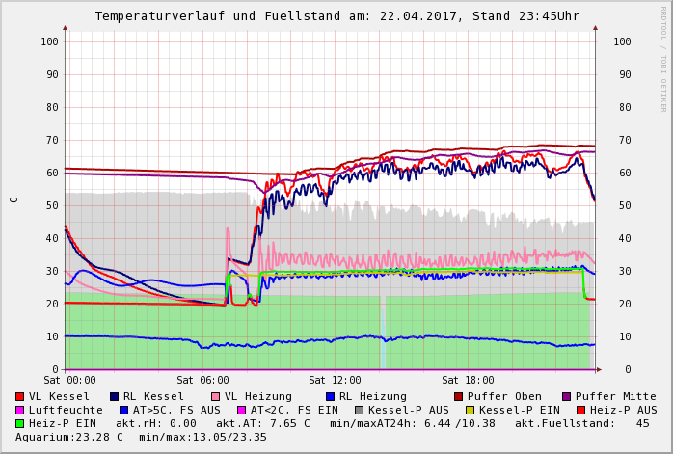The width and height of the screenshot is (673, 454).
Task: Click the blue RL Heizung legend swatch
Action: tap(331, 396)
